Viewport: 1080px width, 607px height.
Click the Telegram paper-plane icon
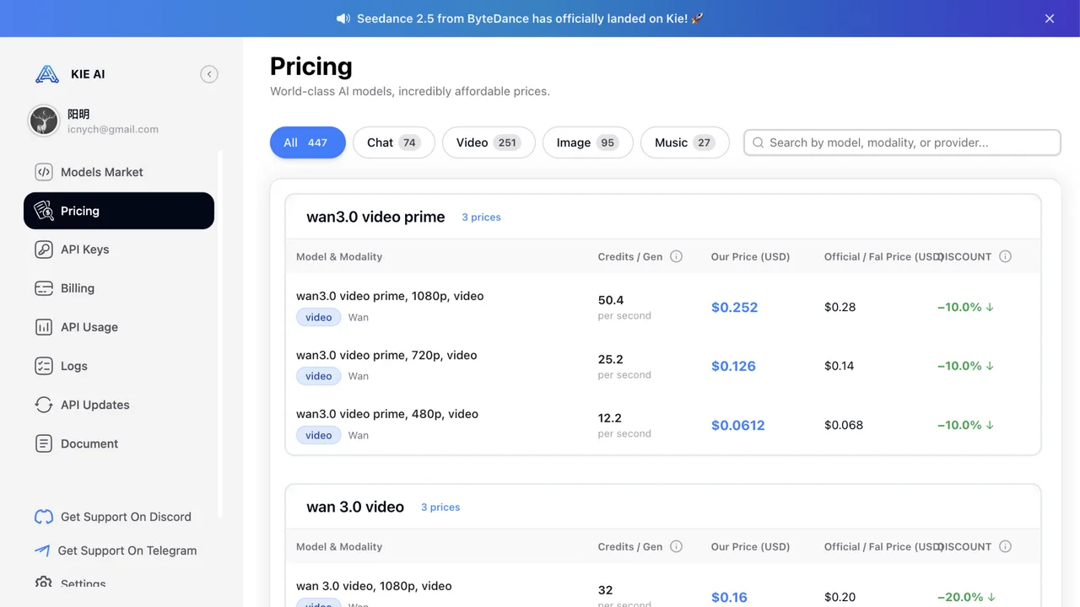click(x=42, y=551)
